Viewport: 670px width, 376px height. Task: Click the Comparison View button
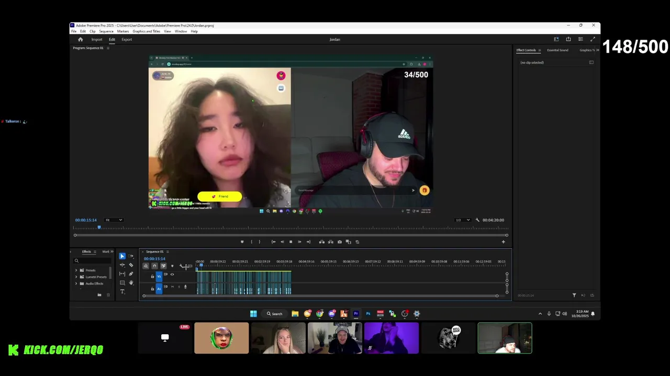click(x=348, y=242)
